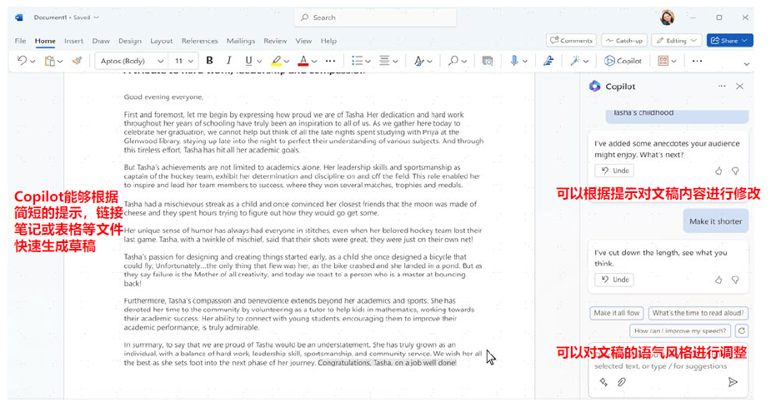Click the attach file paperclip in Copilot
Image resolution: width=781 pixels, height=412 pixels.
point(621,382)
